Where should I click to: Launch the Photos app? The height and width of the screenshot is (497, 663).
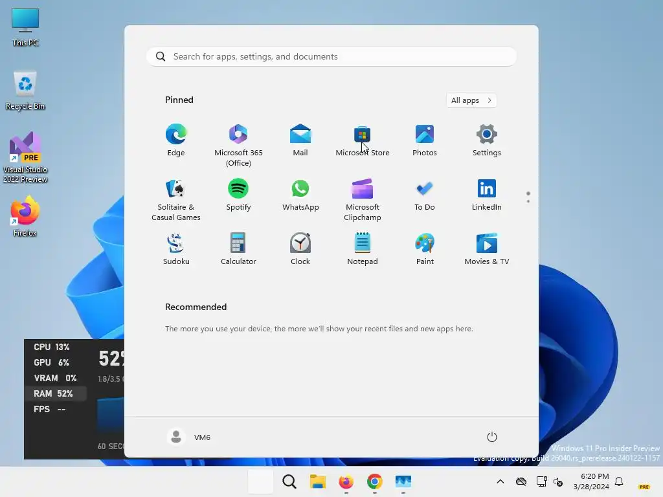425,140
